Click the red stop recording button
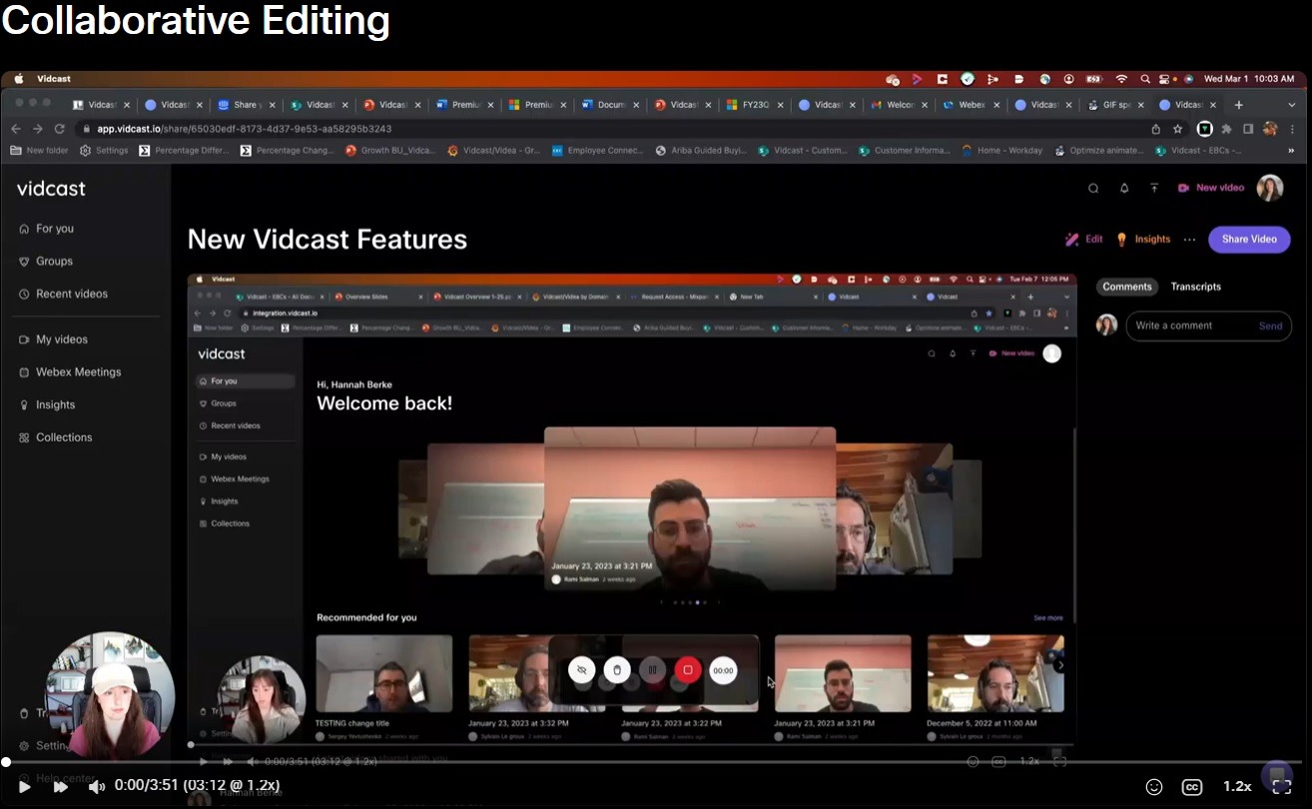Viewport: 1312px width, 809px height. tap(687, 670)
